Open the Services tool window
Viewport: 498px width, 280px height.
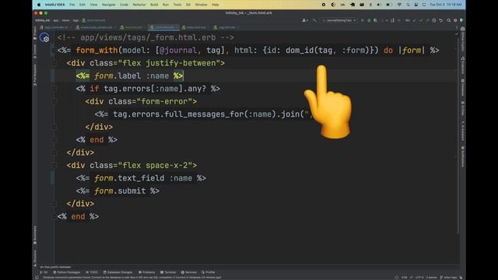(x=189, y=272)
